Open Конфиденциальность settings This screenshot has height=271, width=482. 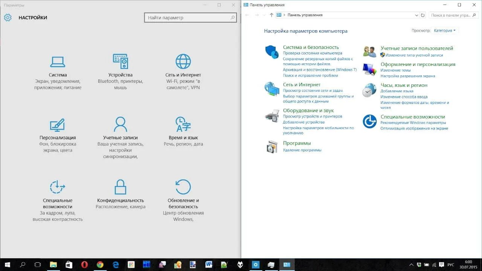(x=120, y=190)
